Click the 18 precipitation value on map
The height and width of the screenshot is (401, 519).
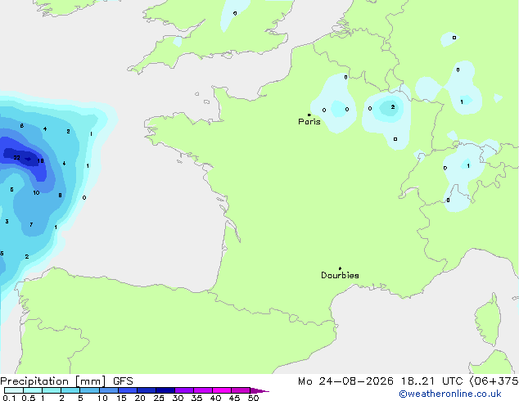(40, 160)
